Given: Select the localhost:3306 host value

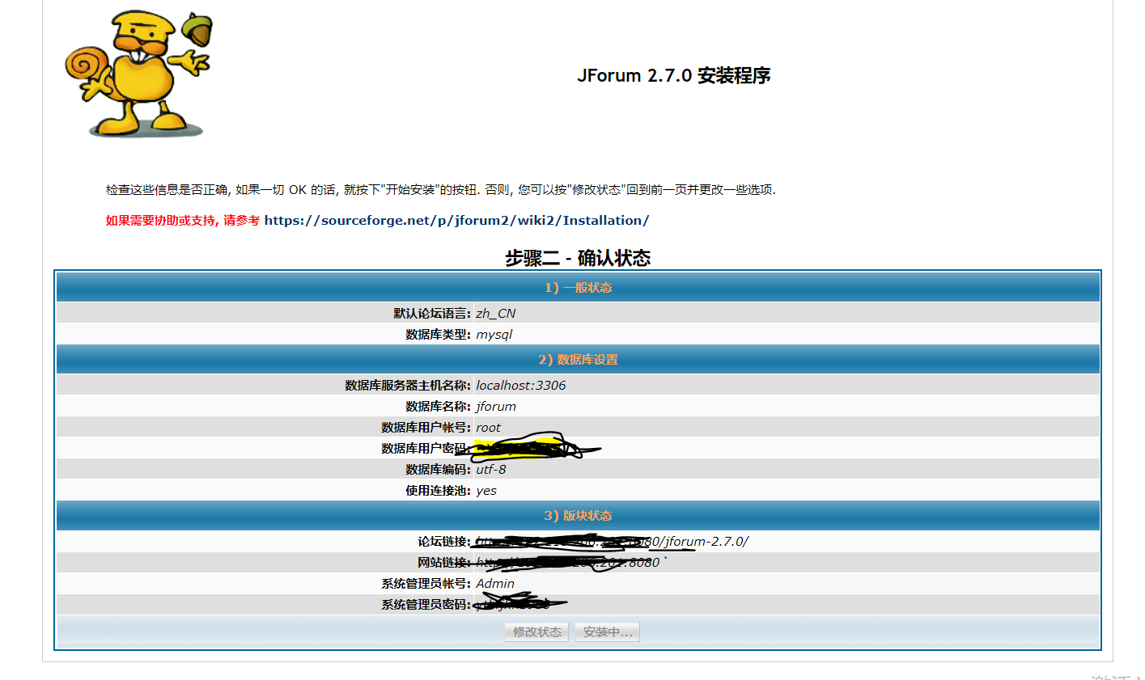Looking at the screenshot, I should (520, 386).
